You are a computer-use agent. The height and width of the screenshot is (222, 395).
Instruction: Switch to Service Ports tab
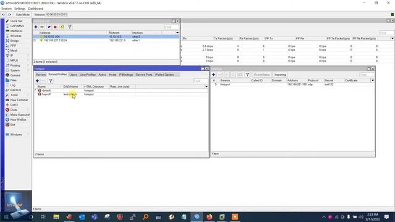pyautogui.click(x=144, y=75)
